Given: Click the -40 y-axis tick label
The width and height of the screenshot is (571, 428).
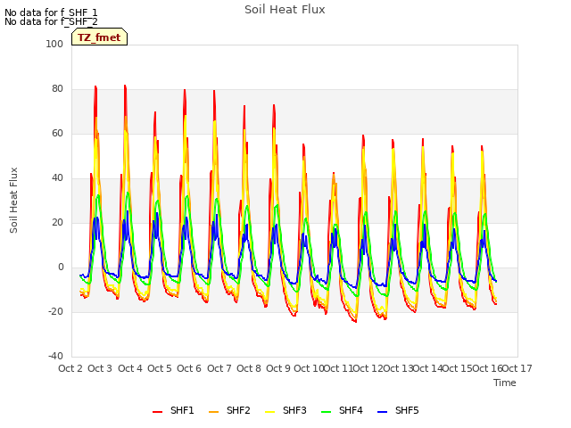Looking at the screenshot, I should pyautogui.click(x=55, y=356).
